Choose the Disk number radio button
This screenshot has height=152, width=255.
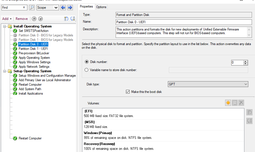tap(87, 62)
